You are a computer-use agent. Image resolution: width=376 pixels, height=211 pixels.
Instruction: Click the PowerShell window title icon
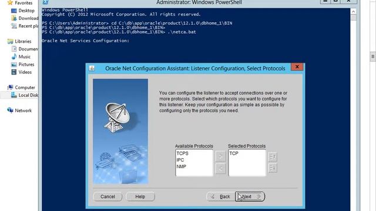point(45,2)
